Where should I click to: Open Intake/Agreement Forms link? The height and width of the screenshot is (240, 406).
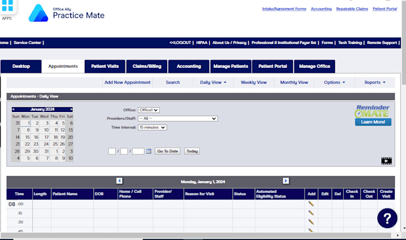(284, 9)
